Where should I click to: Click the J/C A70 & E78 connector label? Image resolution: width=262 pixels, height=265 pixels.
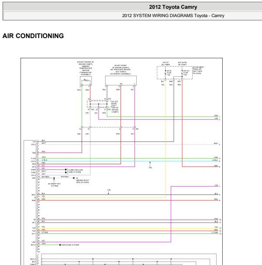point(115,106)
